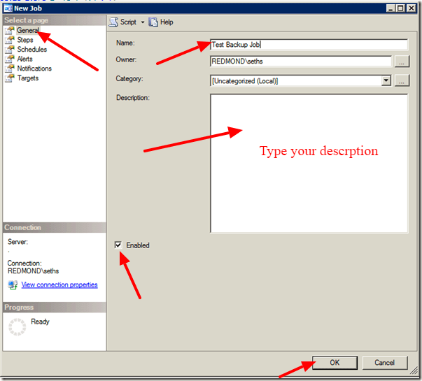
Task: Click the Schedules page icon
Action: tap(10, 50)
